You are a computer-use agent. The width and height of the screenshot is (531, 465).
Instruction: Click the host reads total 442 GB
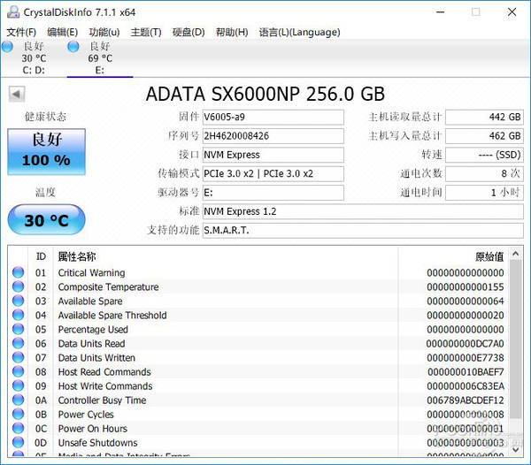(x=484, y=117)
